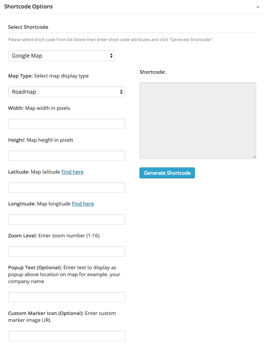Click the Popup Text input field
This screenshot has width=264, height=348.
pos(66,297)
